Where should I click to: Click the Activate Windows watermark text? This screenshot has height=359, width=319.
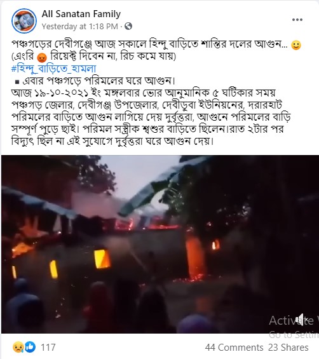(x=294, y=320)
